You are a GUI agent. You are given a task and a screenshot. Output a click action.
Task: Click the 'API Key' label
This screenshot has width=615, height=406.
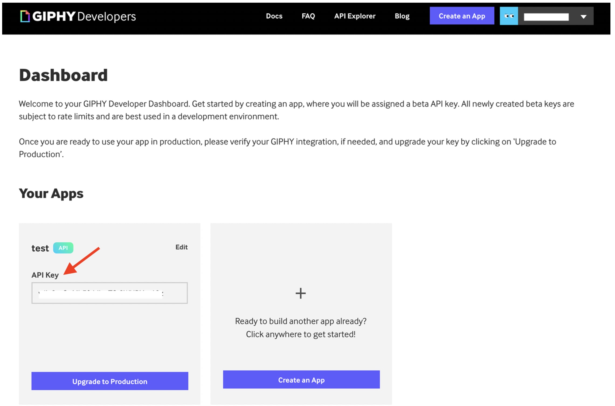tap(45, 275)
